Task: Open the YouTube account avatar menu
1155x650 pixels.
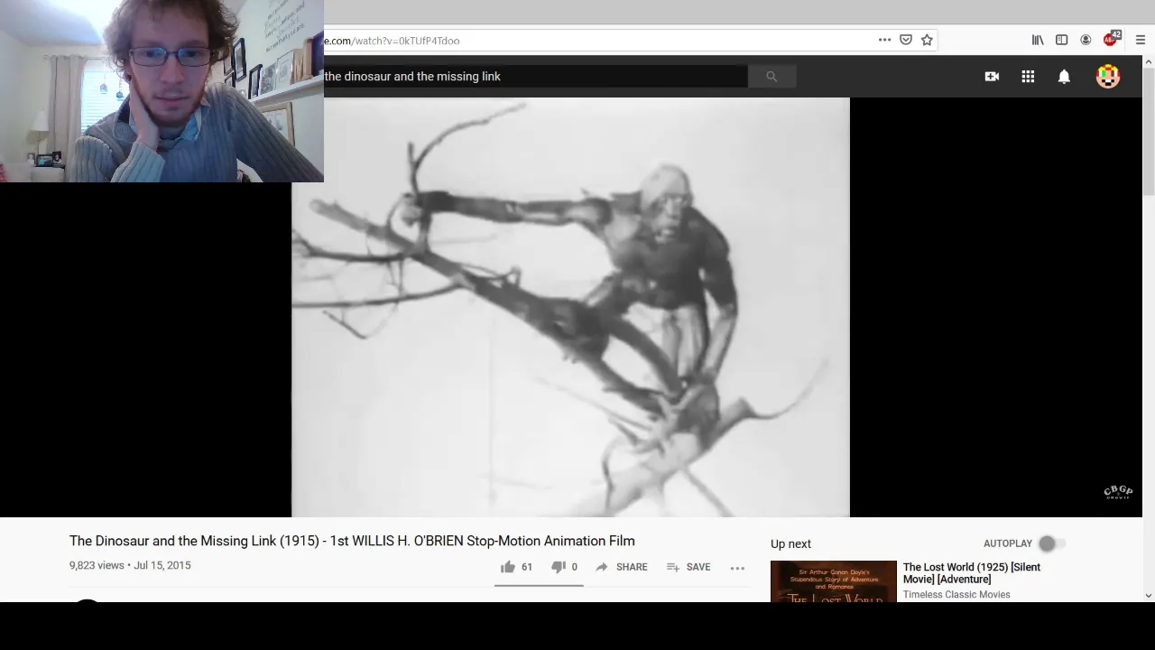Action: (x=1108, y=77)
